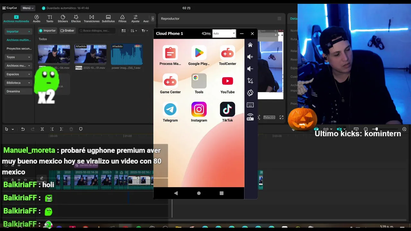Undo the last timeline action
The width and height of the screenshot is (411, 231).
pos(23,129)
